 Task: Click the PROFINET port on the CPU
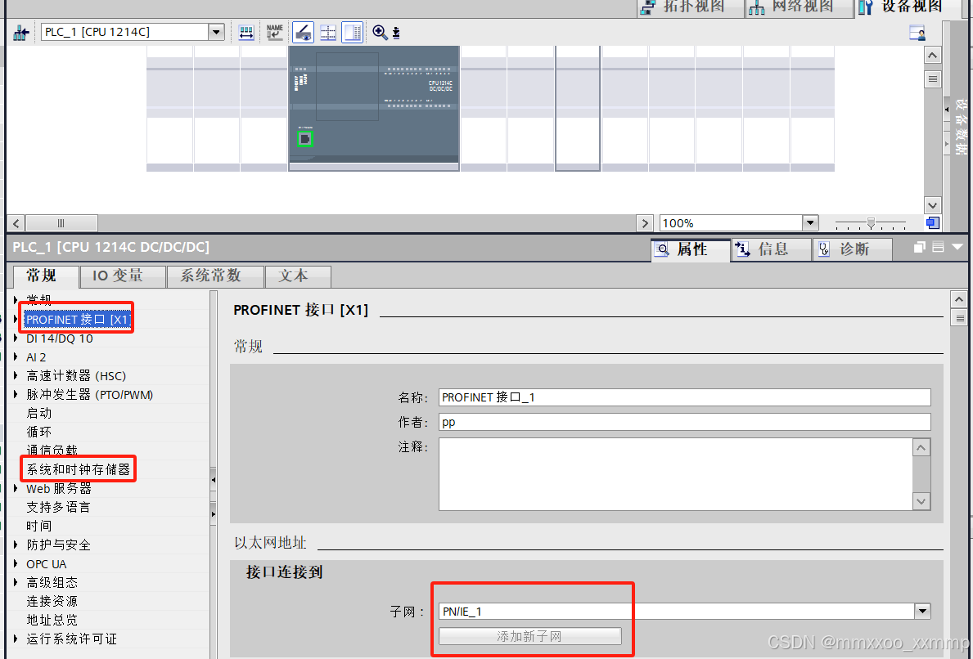click(304, 139)
